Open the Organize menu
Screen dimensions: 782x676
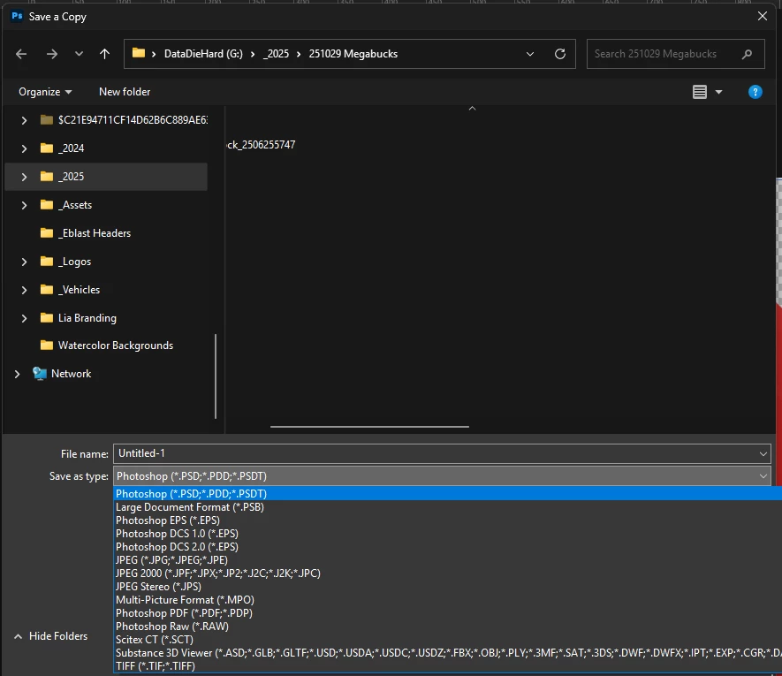coord(45,92)
